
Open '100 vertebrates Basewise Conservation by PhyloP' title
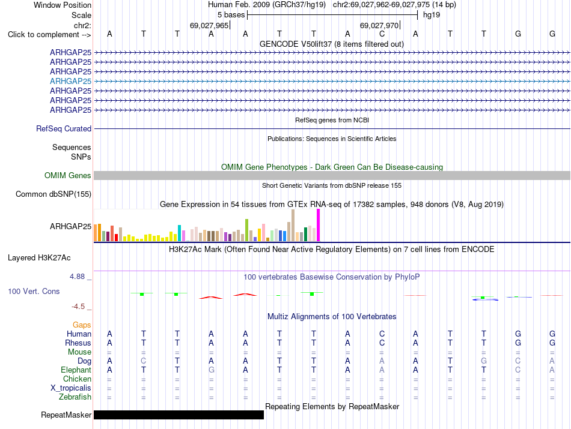coord(332,277)
